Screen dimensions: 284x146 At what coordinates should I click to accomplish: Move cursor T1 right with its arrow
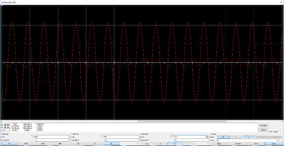pos(8,125)
